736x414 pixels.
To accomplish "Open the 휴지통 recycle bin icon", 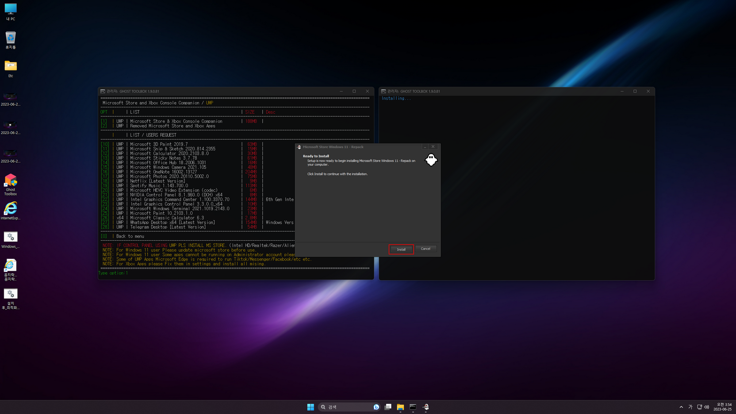I will (11, 40).
